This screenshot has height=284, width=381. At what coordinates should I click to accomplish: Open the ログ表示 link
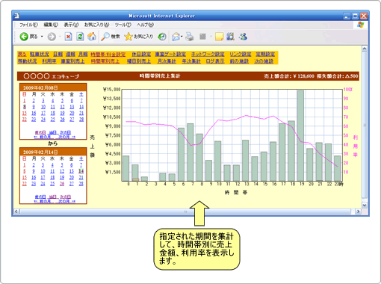click(x=215, y=61)
